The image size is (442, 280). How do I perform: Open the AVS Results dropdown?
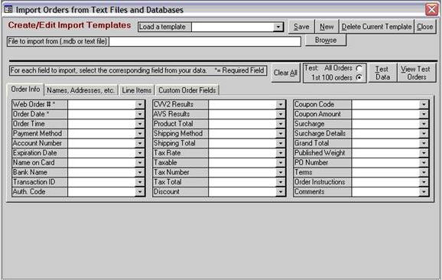281,114
